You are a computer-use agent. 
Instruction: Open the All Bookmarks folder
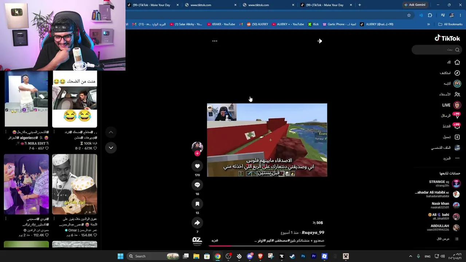450,24
